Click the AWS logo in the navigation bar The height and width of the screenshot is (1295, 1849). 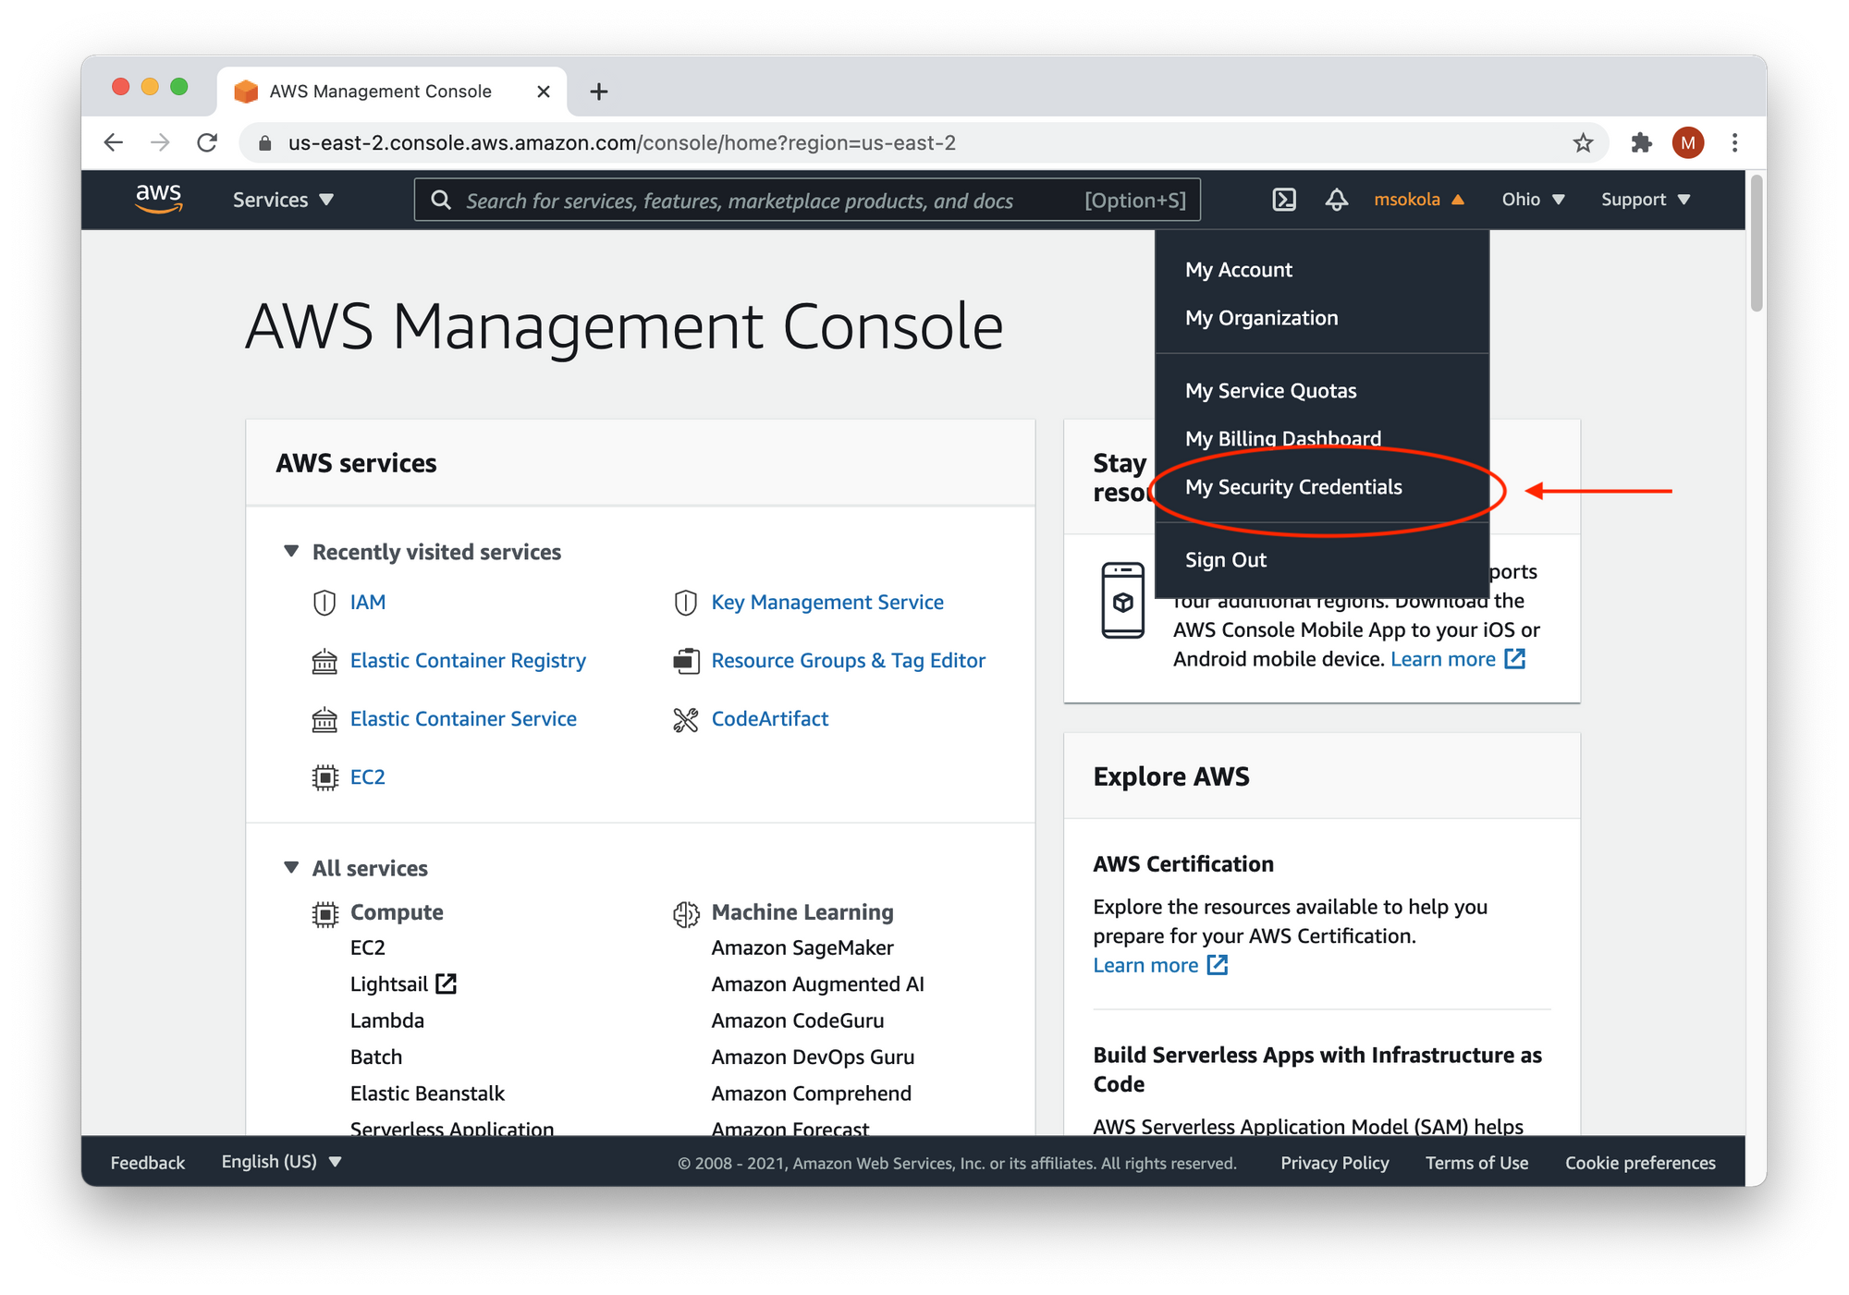158,198
